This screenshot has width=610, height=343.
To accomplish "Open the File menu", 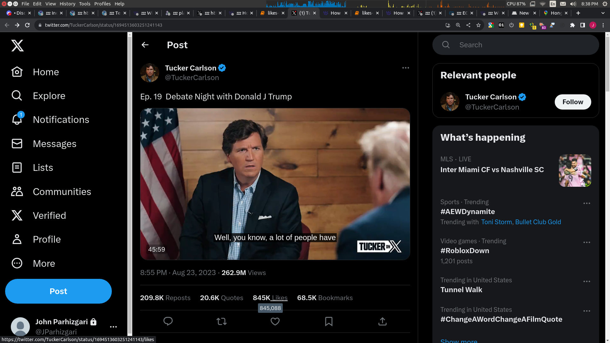I will coord(25,4).
